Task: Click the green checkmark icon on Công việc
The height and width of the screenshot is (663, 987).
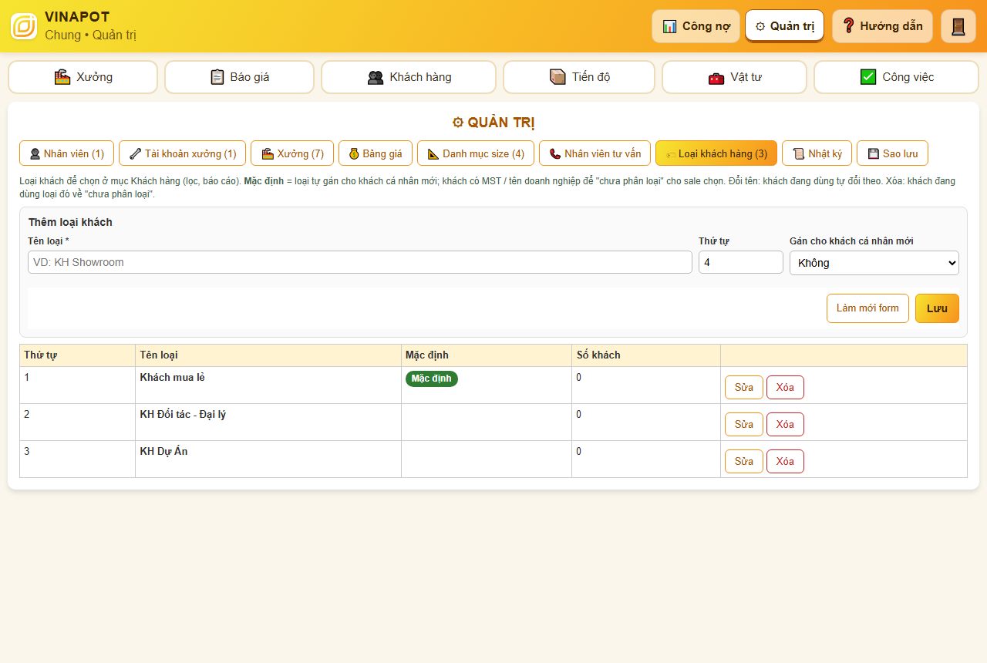Action: [868, 77]
